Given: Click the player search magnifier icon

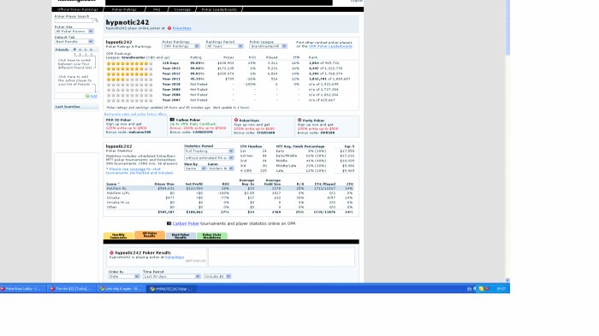Looking at the screenshot, I should [96, 21].
